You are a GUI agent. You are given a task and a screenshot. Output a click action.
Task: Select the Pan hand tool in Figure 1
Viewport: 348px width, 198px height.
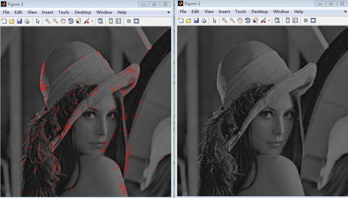[63, 21]
